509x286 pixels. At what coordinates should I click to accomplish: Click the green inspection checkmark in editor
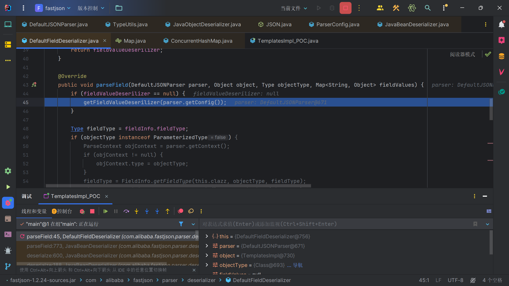click(x=488, y=54)
